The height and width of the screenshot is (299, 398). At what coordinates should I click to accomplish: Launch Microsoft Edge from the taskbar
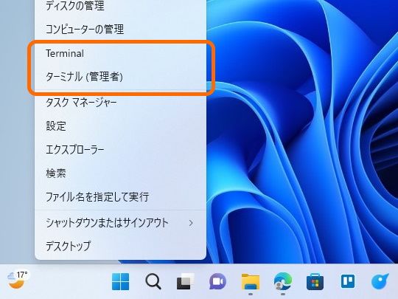pos(283,281)
